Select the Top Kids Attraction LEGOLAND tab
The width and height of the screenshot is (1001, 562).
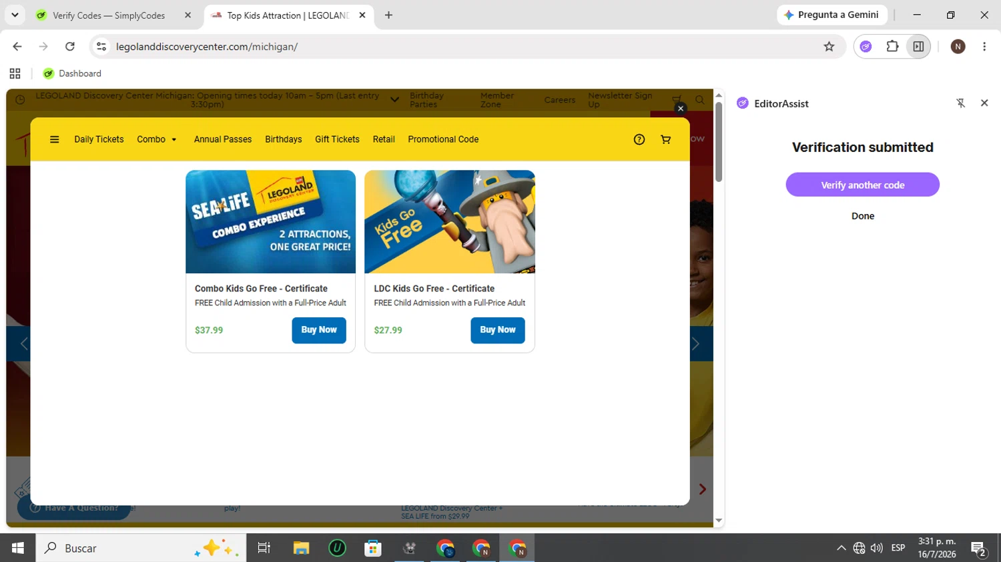[x=288, y=15]
